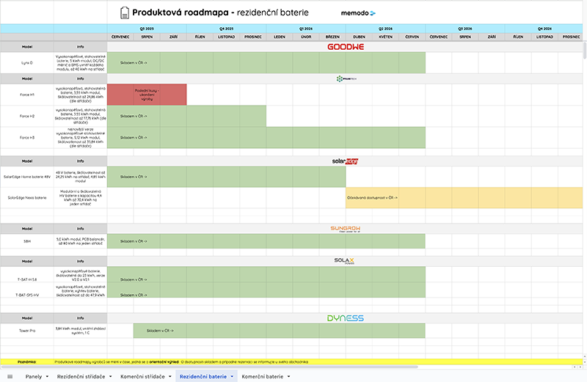The image size is (587, 382).
Task: Select the KVĚTEN month header
Action: pos(386,37)
